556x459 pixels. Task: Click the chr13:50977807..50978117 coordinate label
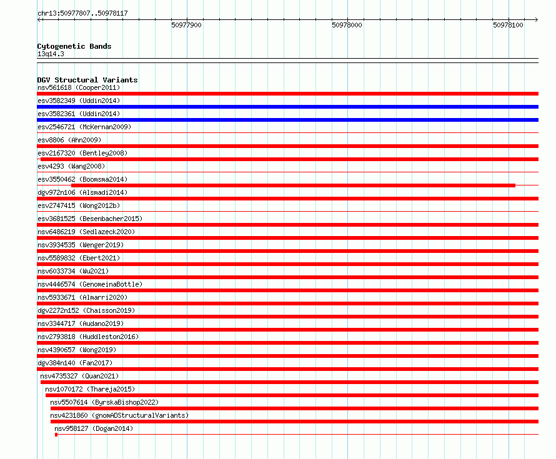pyautogui.click(x=82, y=13)
